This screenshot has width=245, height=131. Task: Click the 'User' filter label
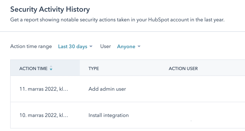coord(105,47)
